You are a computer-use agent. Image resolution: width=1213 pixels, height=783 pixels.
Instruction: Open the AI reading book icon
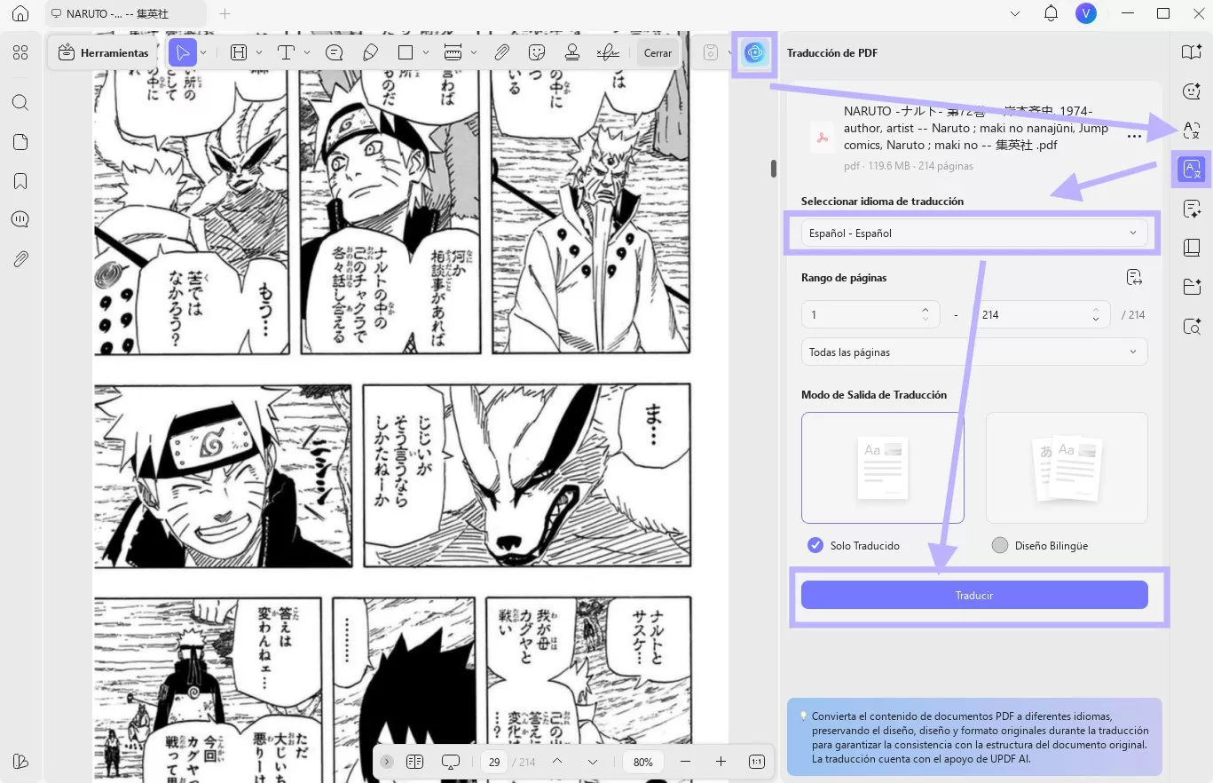(1192, 51)
